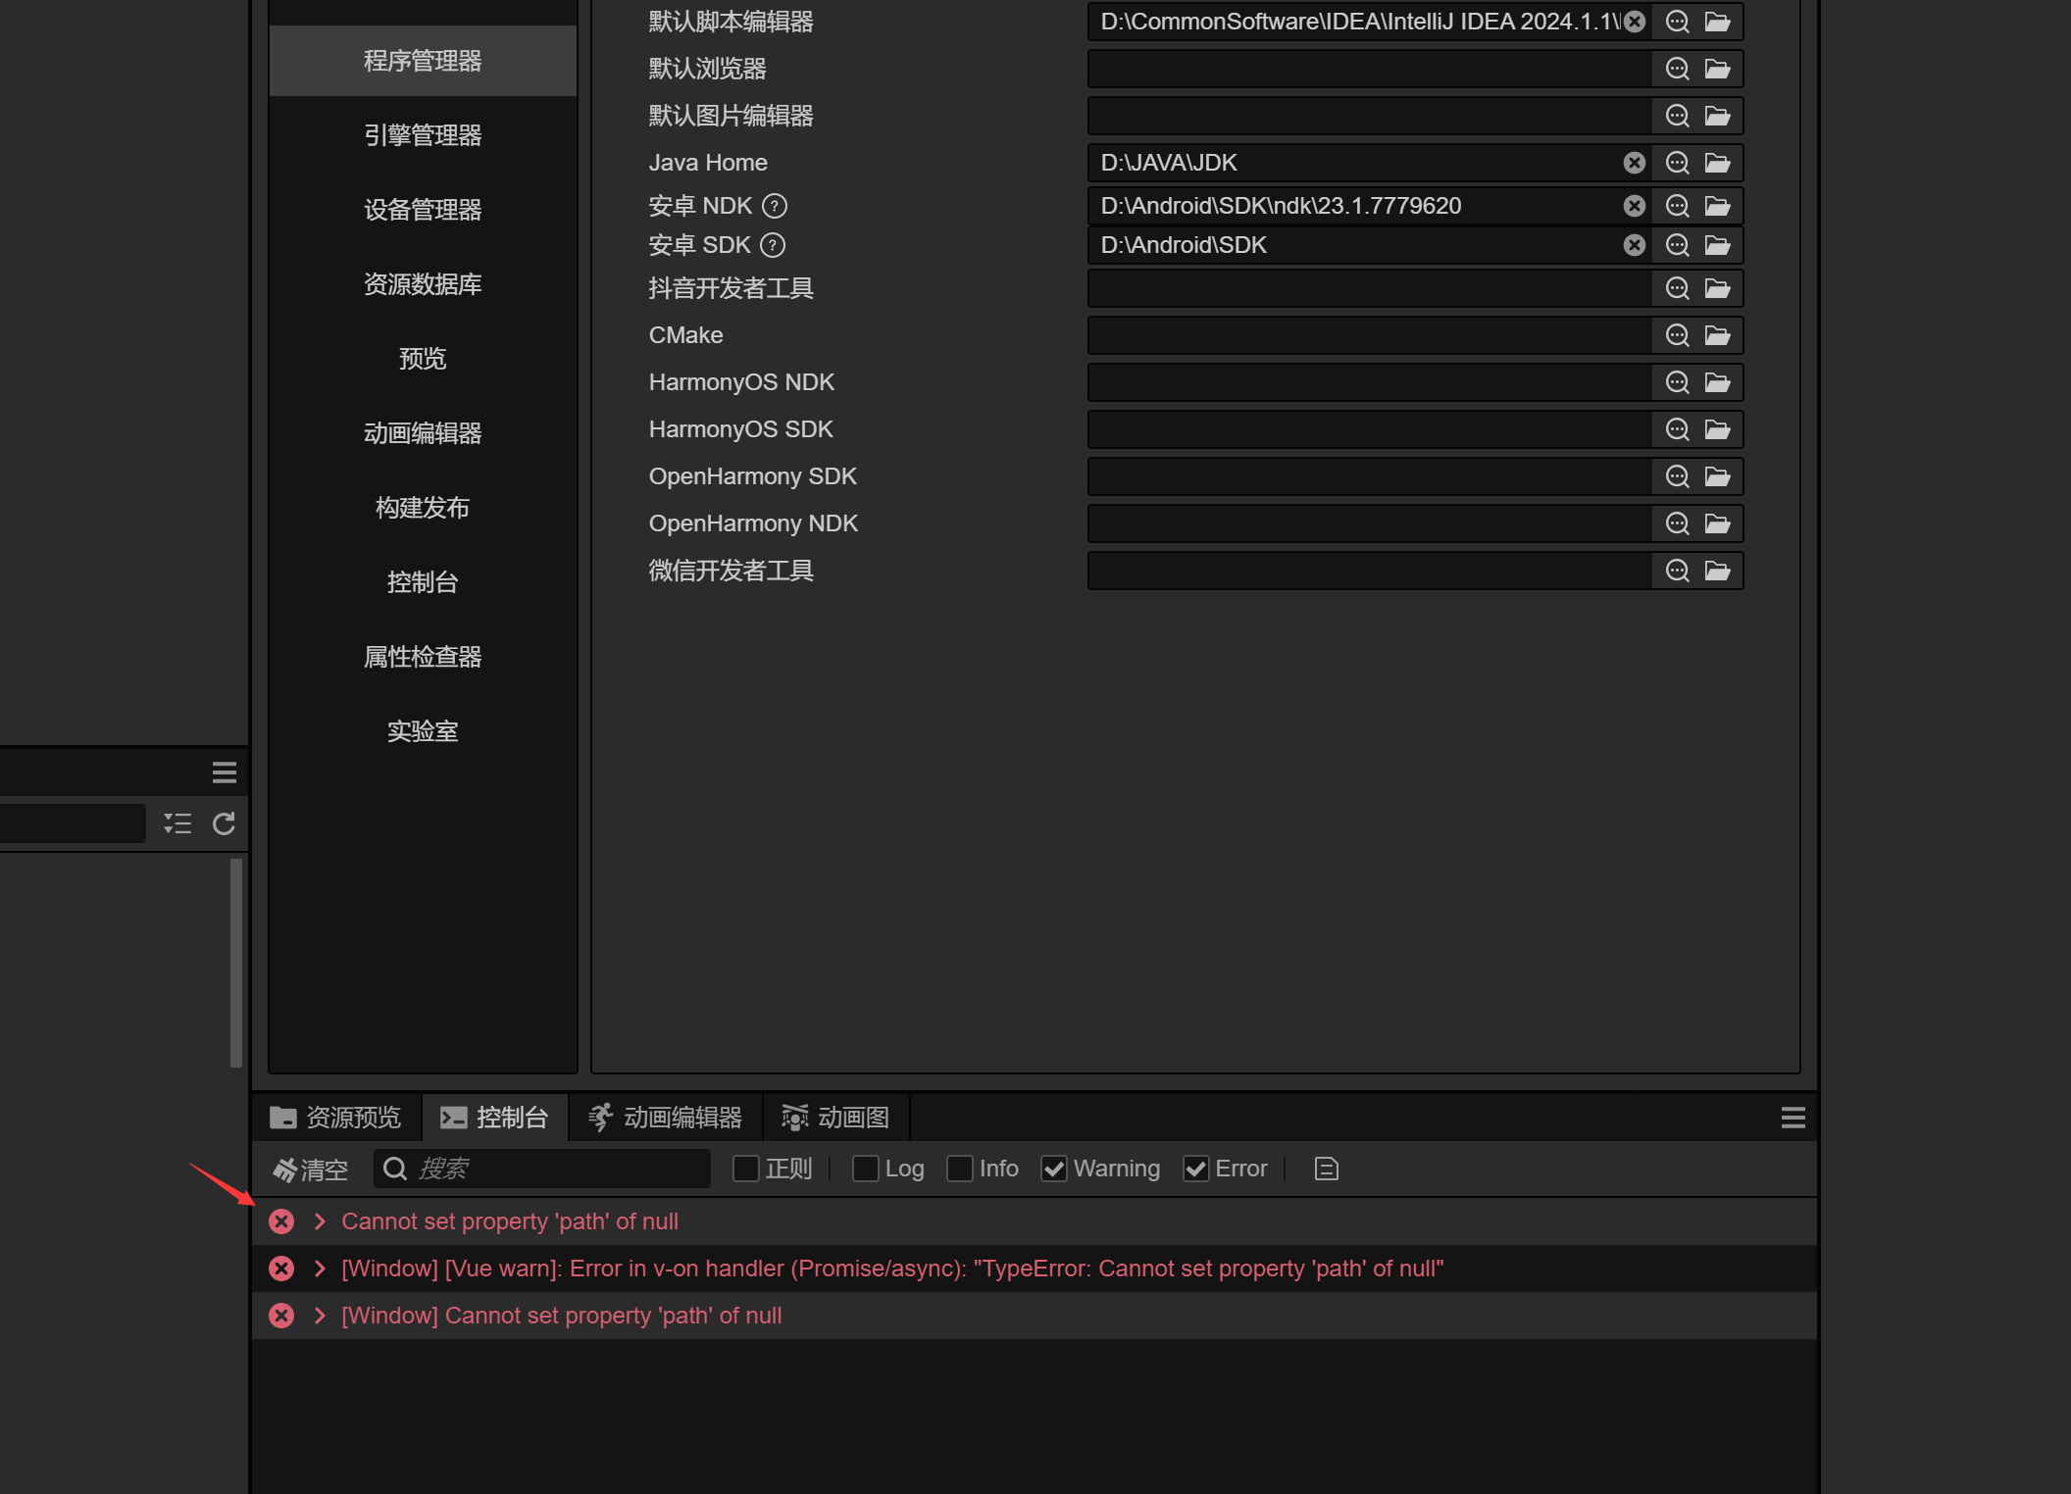This screenshot has width=2071, height=1494.
Task: Click collapse-all list icon in left panel
Action: 177,823
